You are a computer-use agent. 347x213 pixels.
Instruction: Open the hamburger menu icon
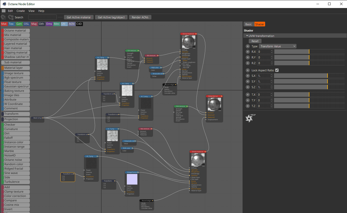pos(4,11)
